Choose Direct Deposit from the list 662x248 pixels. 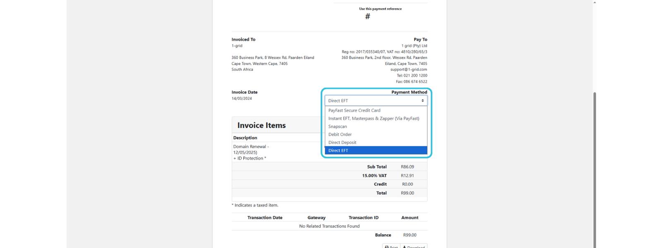pos(342,143)
